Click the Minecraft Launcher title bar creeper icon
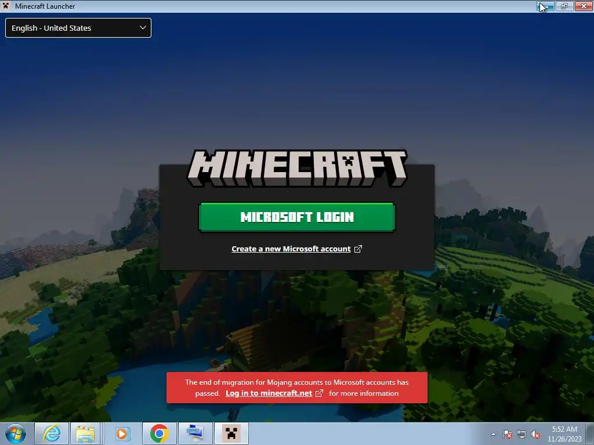594x445 pixels. coord(6,6)
